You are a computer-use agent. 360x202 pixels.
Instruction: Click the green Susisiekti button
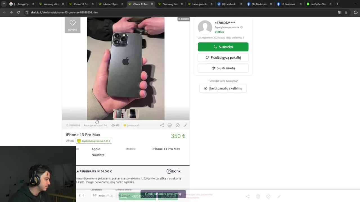point(223,47)
